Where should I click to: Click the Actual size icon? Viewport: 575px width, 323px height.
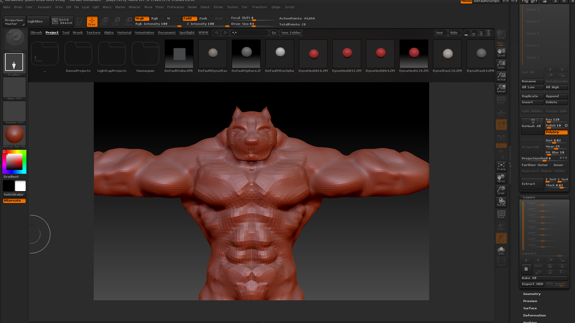click(501, 76)
